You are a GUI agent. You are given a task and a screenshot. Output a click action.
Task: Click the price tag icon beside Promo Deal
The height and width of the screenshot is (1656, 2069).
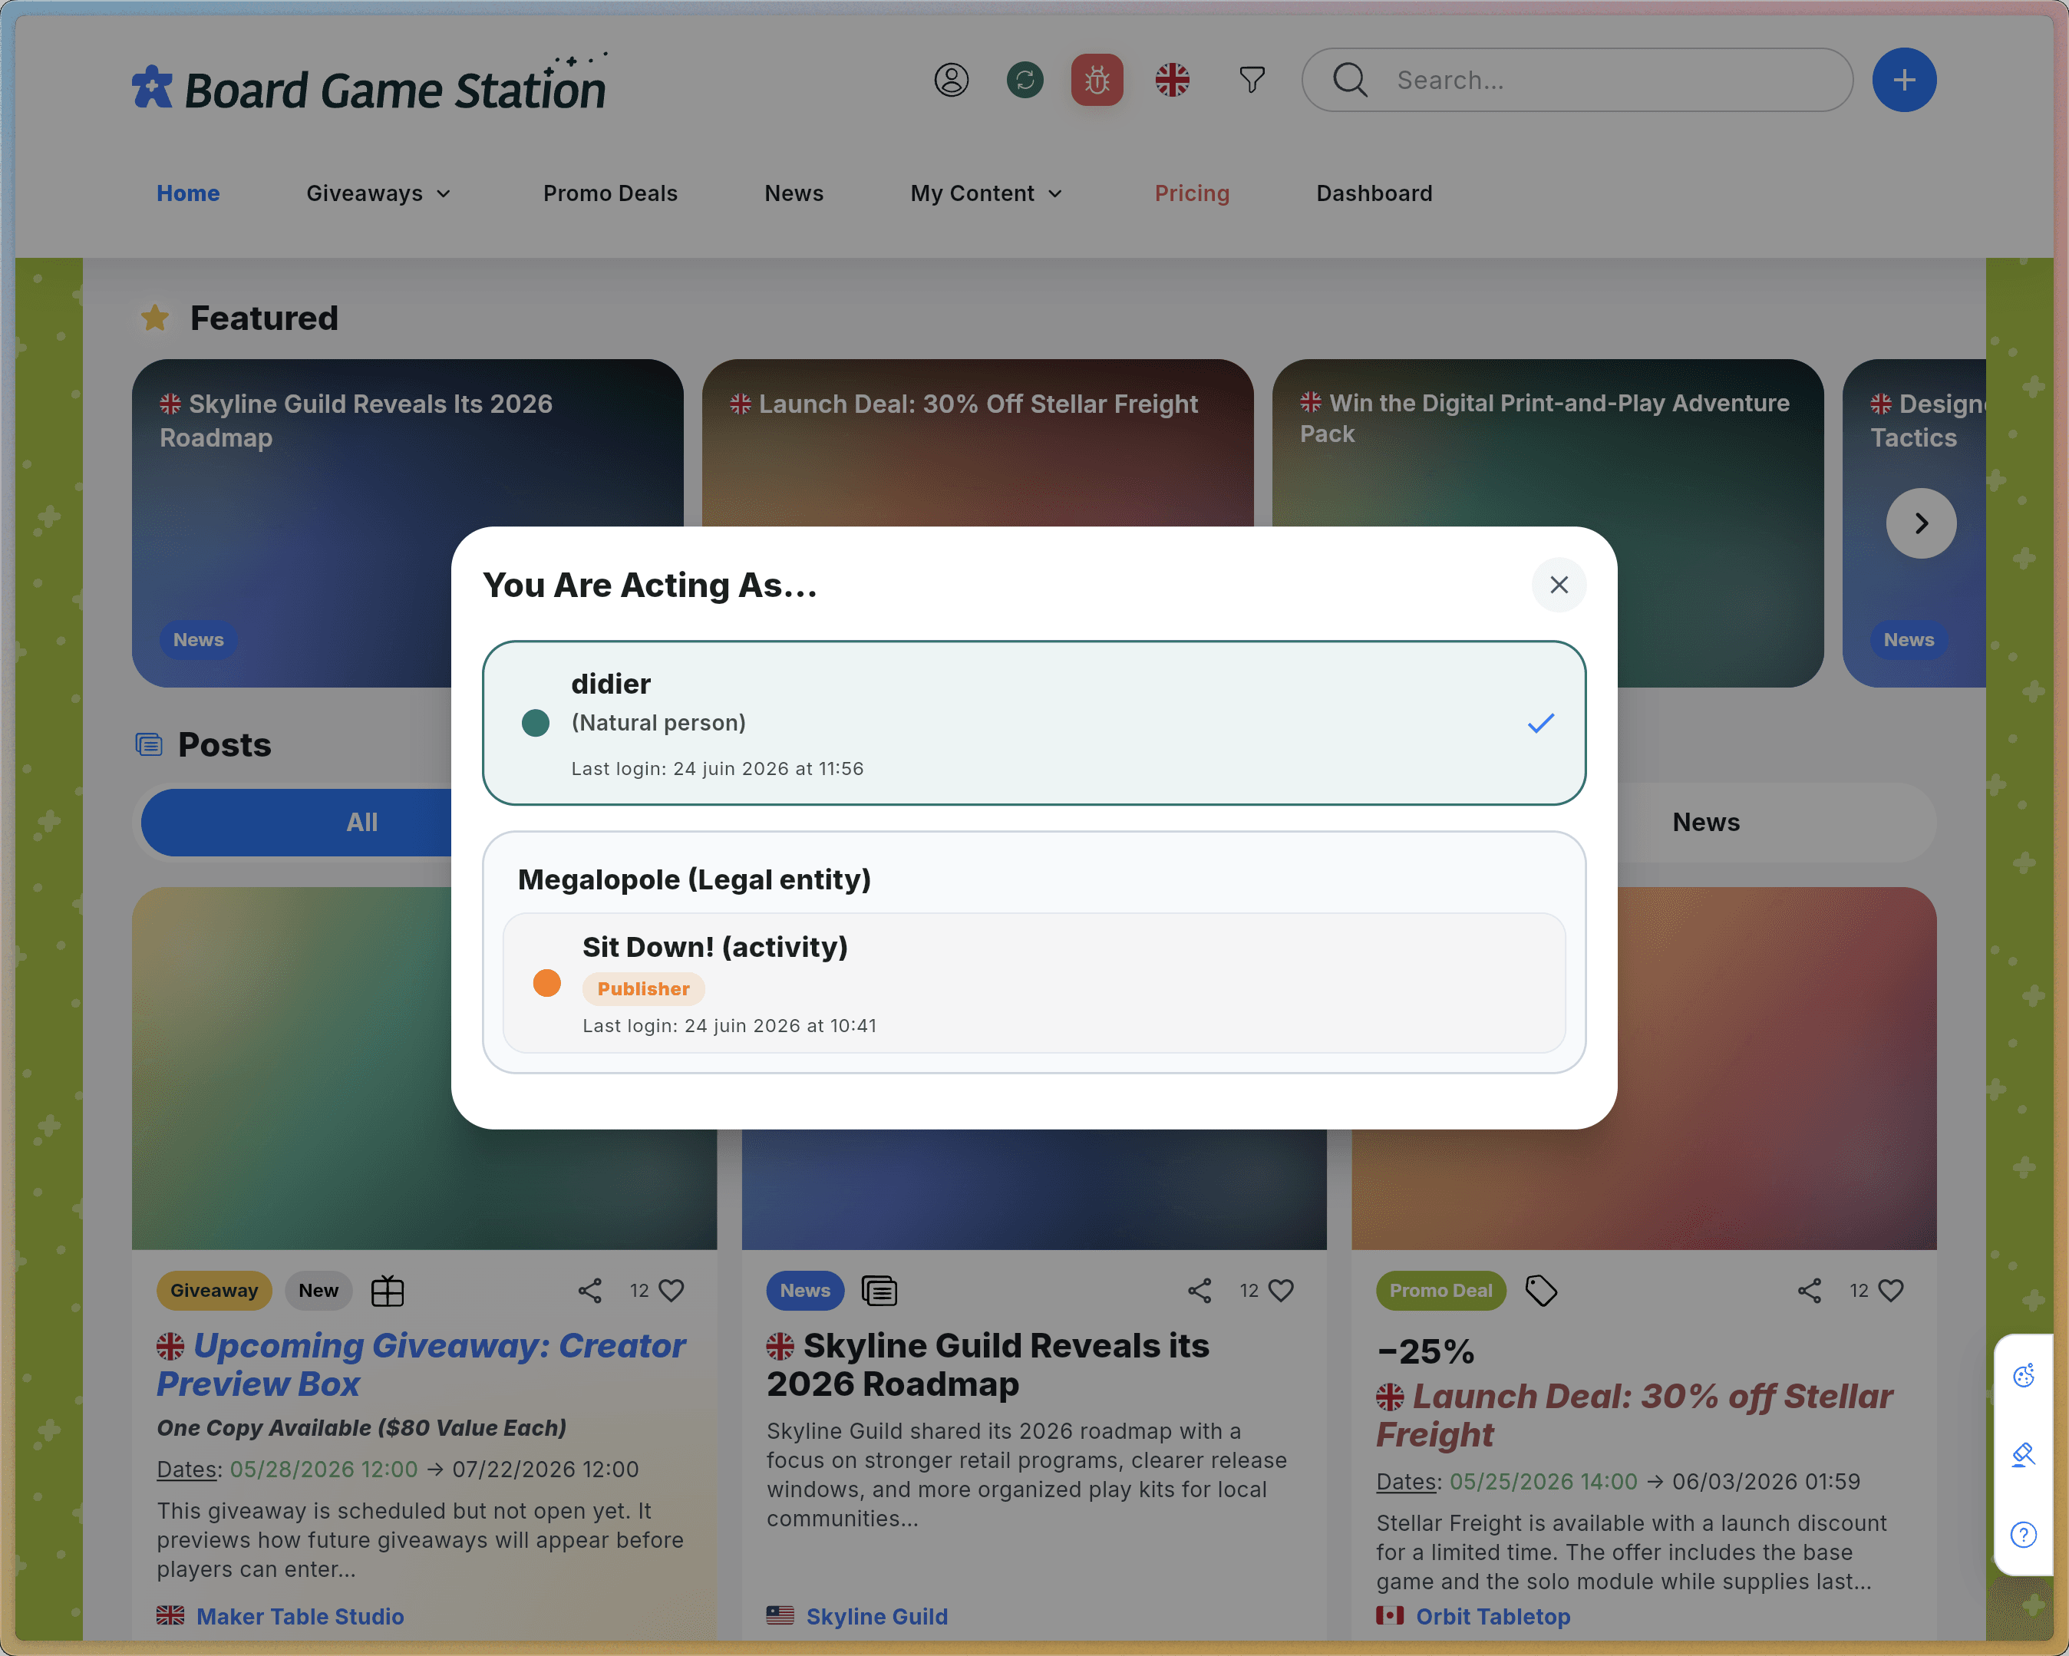1540,1291
